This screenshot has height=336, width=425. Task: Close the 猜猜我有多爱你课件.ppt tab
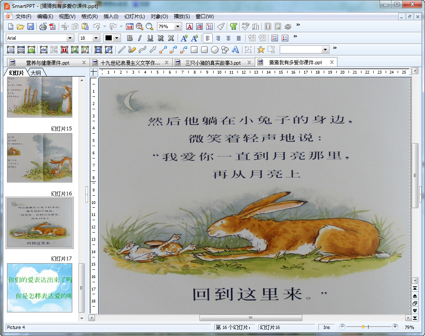(332, 62)
